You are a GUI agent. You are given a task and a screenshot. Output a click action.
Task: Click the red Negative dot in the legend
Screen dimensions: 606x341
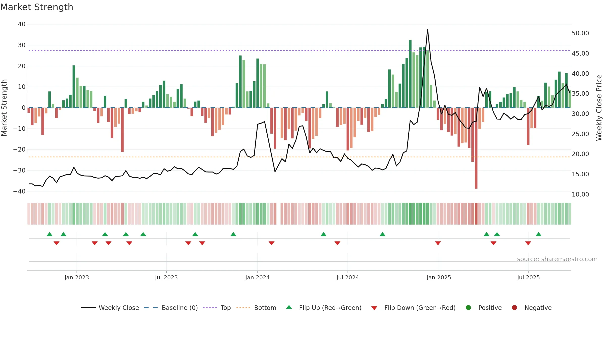point(514,308)
